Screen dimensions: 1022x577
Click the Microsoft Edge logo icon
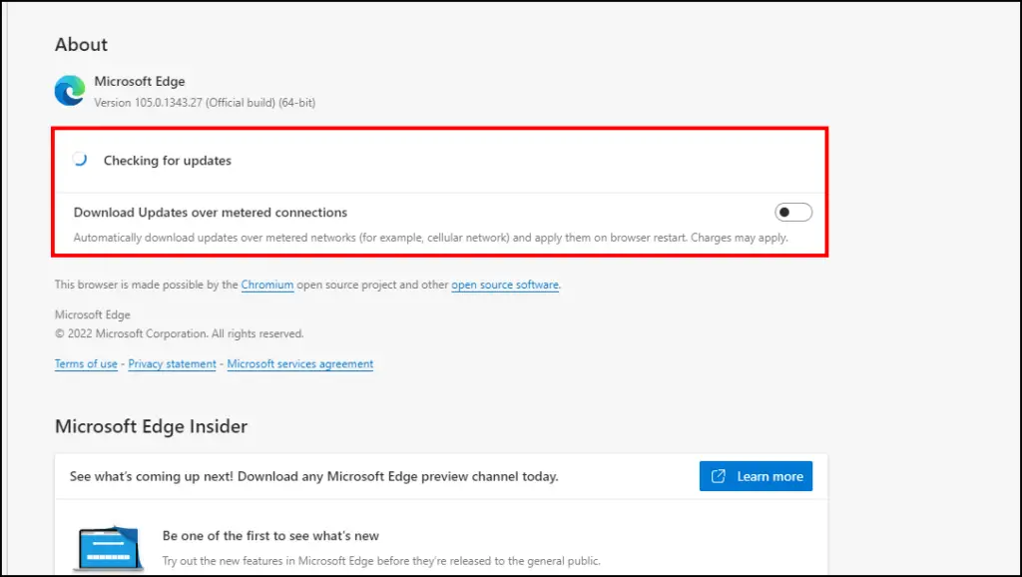pos(70,91)
